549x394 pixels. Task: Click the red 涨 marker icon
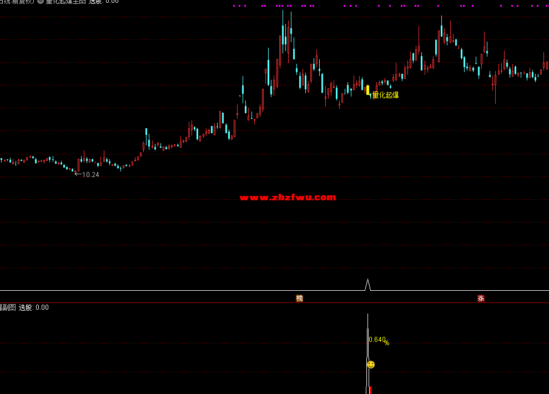point(481,299)
